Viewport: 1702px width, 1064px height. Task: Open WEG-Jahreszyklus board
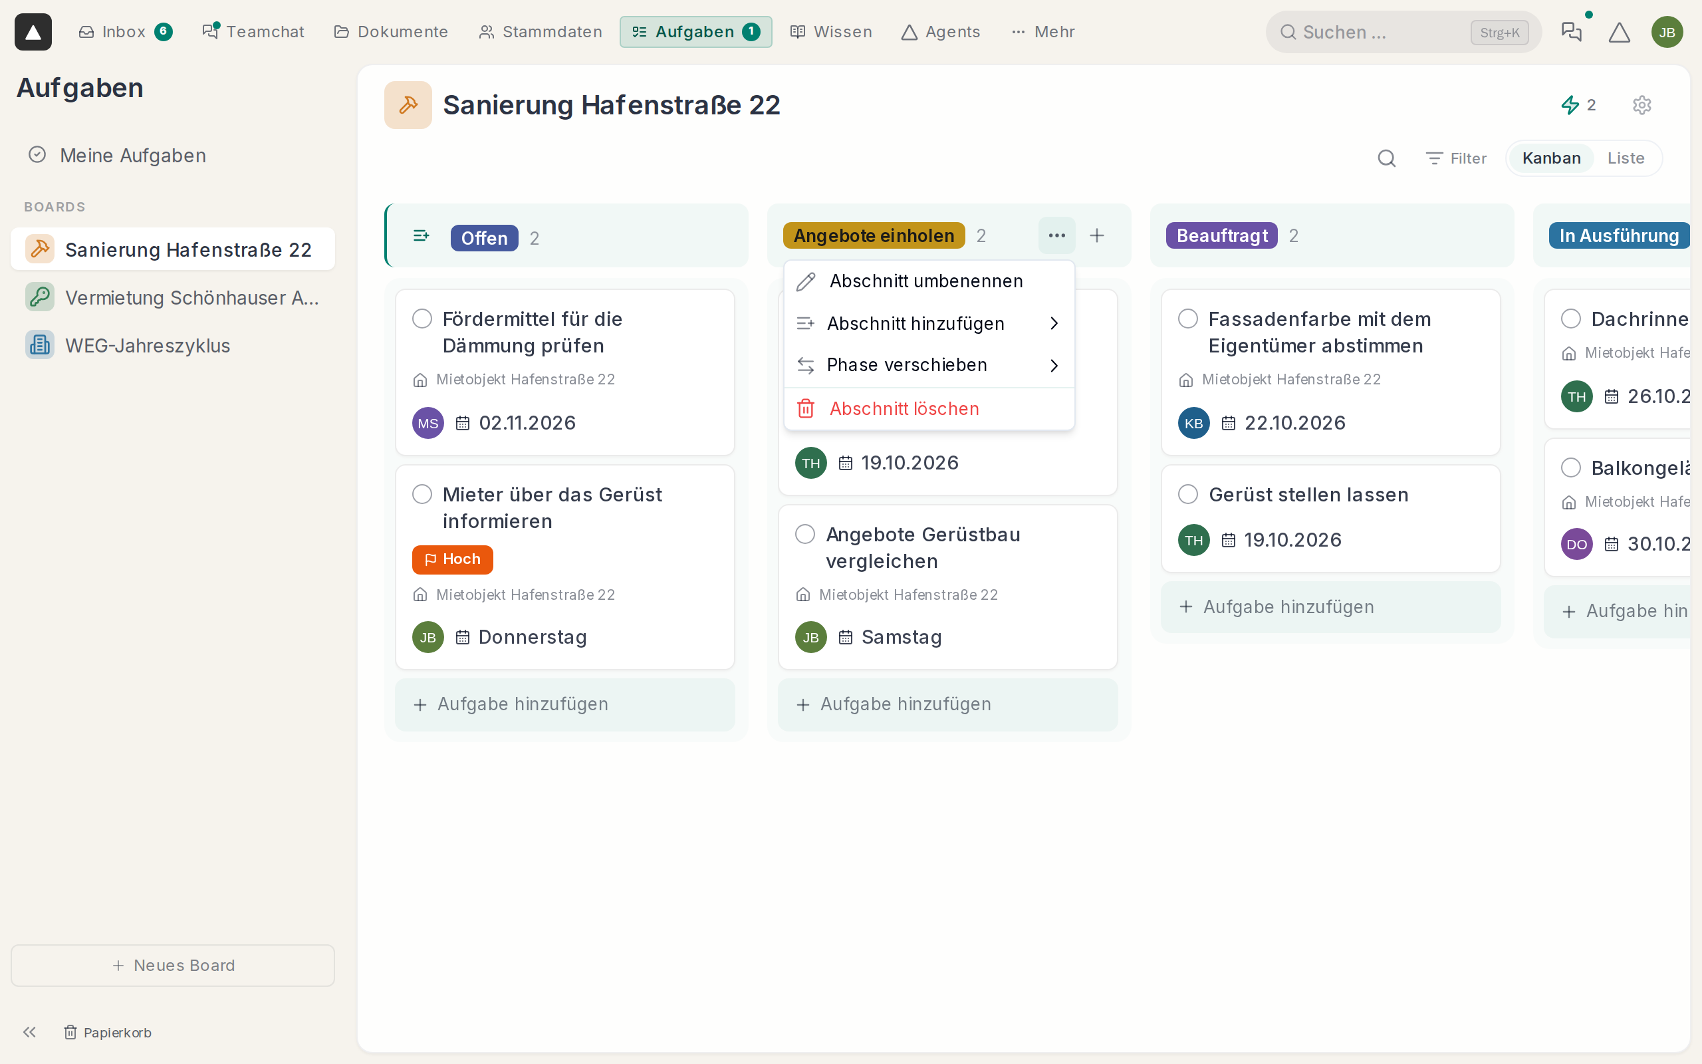click(x=173, y=345)
